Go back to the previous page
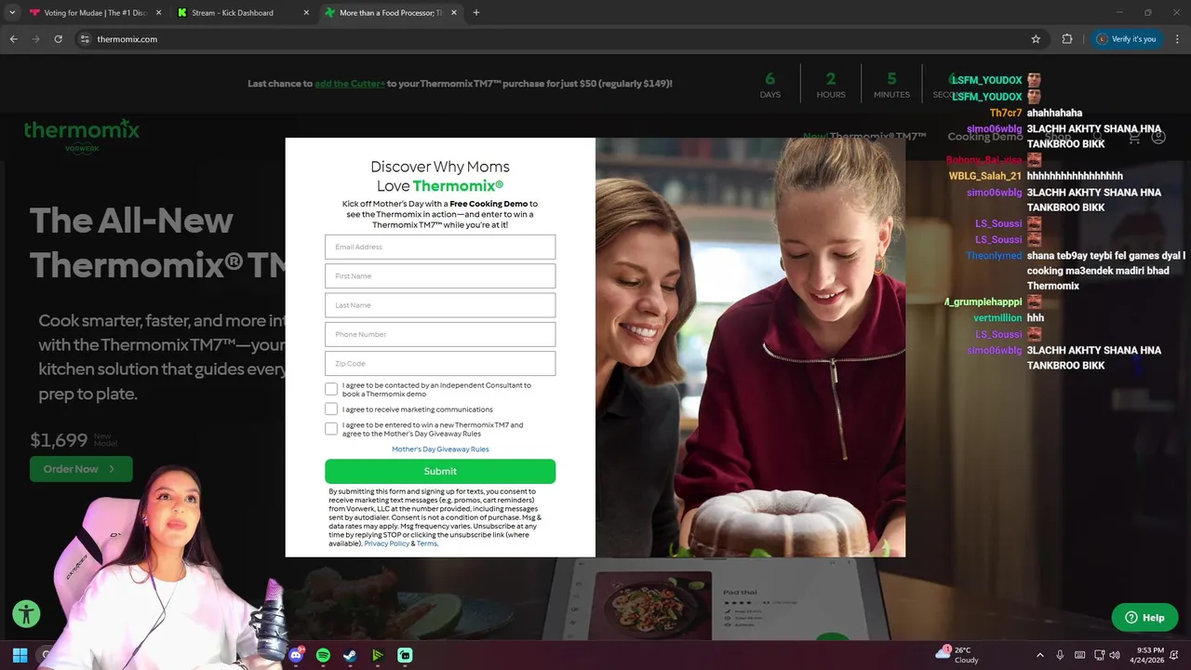The width and height of the screenshot is (1191, 670). click(x=13, y=39)
